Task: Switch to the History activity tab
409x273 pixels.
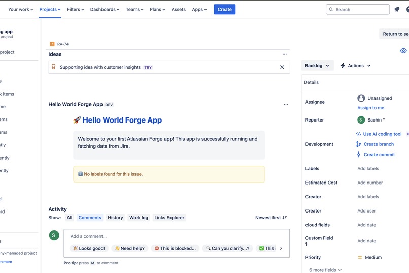Action: [x=115, y=218]
